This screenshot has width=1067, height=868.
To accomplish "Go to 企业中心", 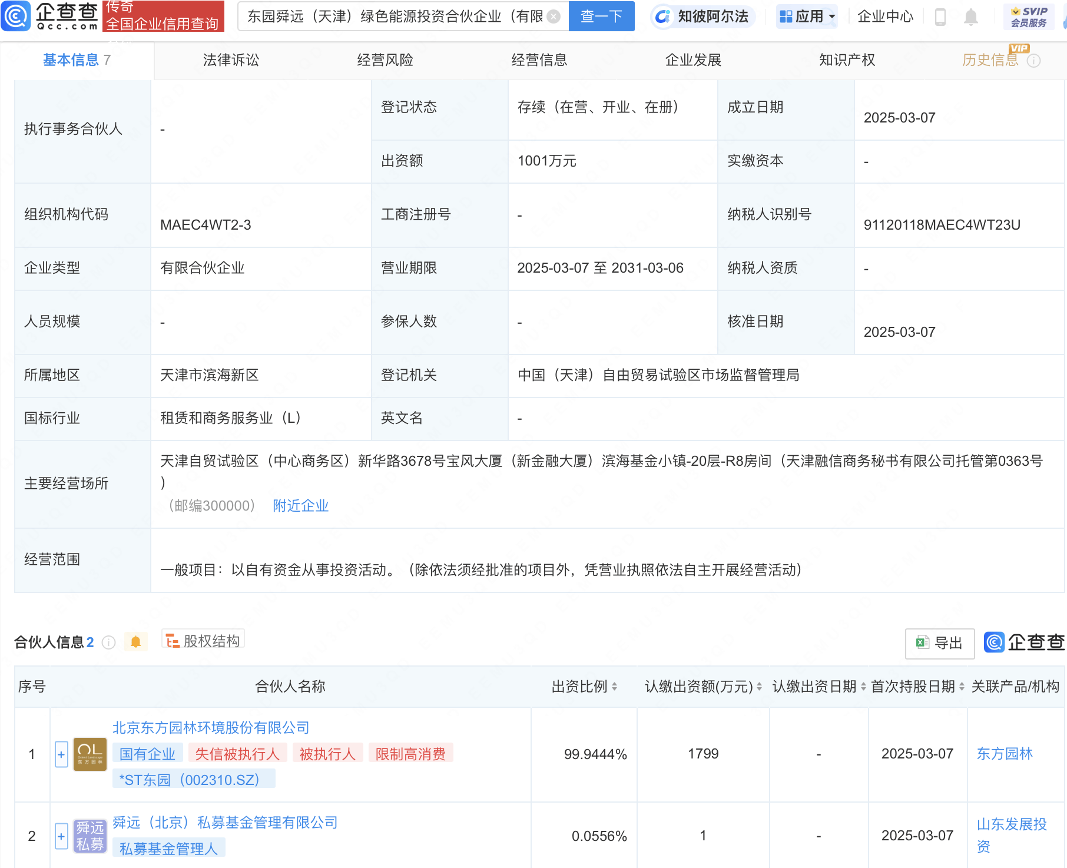I will point(885,16).
